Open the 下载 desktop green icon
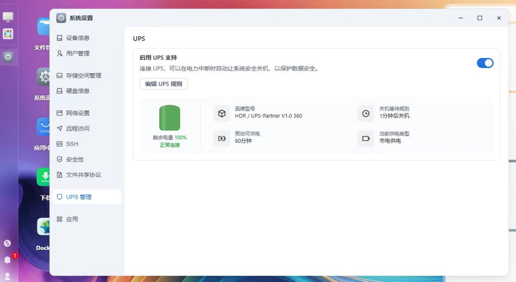This screenshot has width=516, height=282. 44,177
